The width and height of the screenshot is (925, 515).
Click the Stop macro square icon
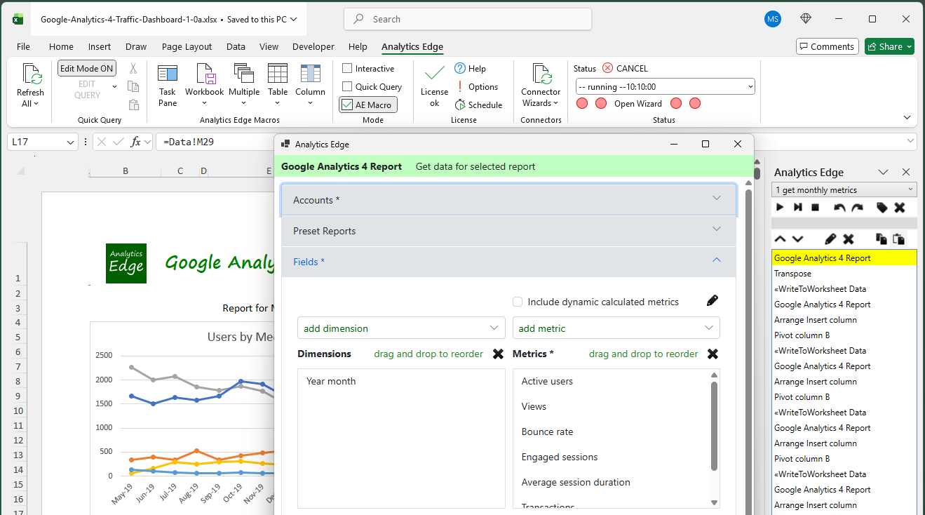point(815,208)
